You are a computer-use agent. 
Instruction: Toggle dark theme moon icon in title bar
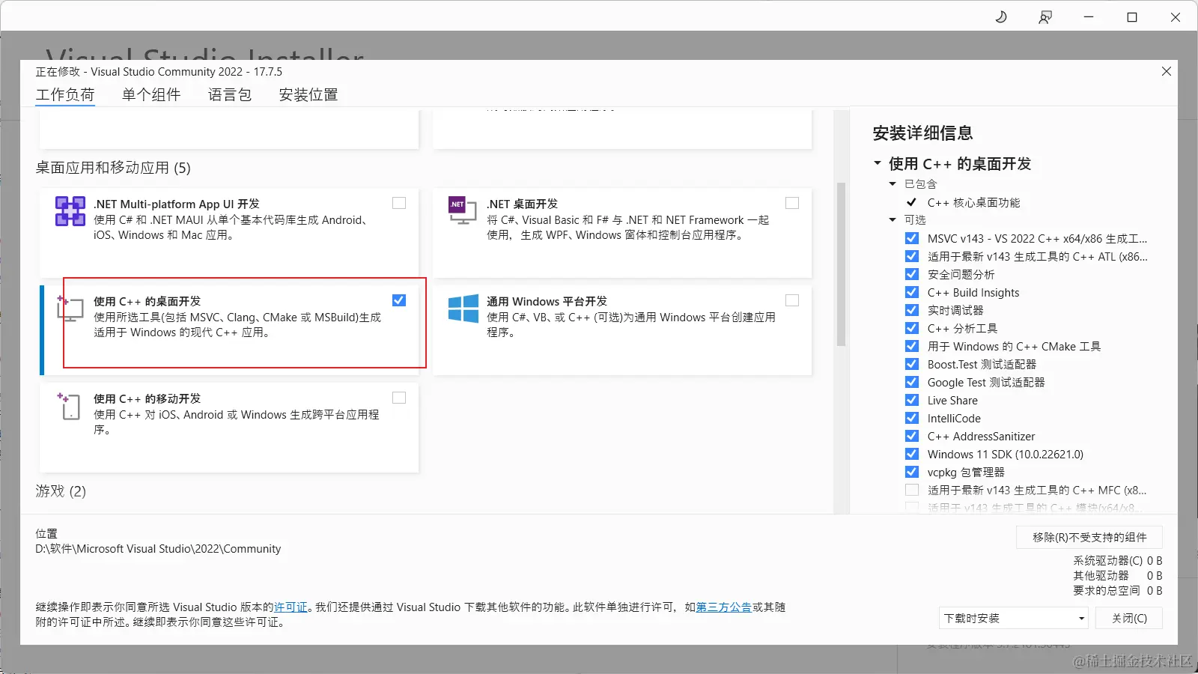point(1001,16)
